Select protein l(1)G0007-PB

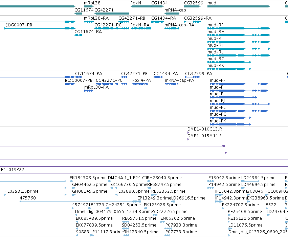(x=70, y=84)
